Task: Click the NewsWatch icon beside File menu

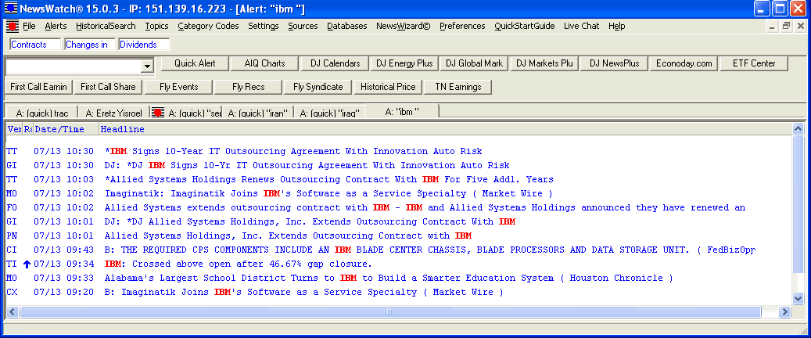Action: click(13, 26)
